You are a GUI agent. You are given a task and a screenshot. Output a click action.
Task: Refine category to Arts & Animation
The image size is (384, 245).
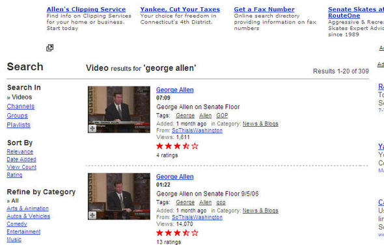pyautogui.click(x=28, y=209)
